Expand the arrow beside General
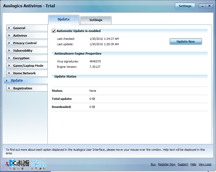Viewport: 216px width, 172px height. [9, 28]
